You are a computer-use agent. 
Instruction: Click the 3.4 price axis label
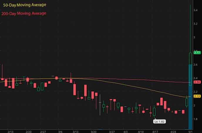[196, 10]
